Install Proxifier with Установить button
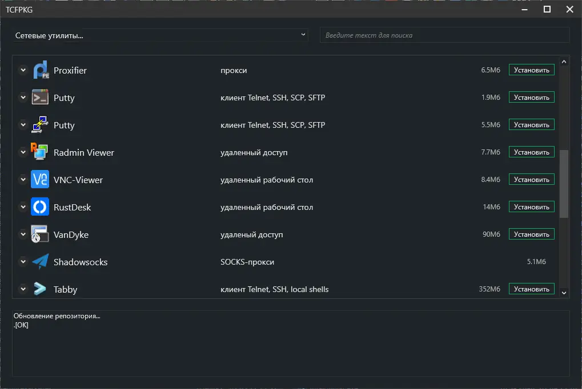This screenshot has height=389, width=582. tap(531, 70)
